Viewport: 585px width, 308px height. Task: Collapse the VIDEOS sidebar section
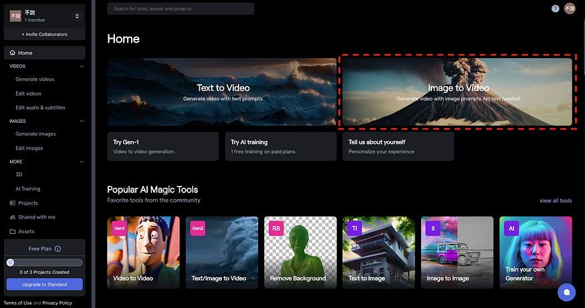pyautogui.click(x=82, y=66)
